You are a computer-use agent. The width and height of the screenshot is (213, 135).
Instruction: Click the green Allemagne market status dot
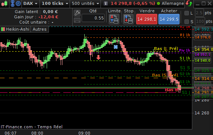158,3
